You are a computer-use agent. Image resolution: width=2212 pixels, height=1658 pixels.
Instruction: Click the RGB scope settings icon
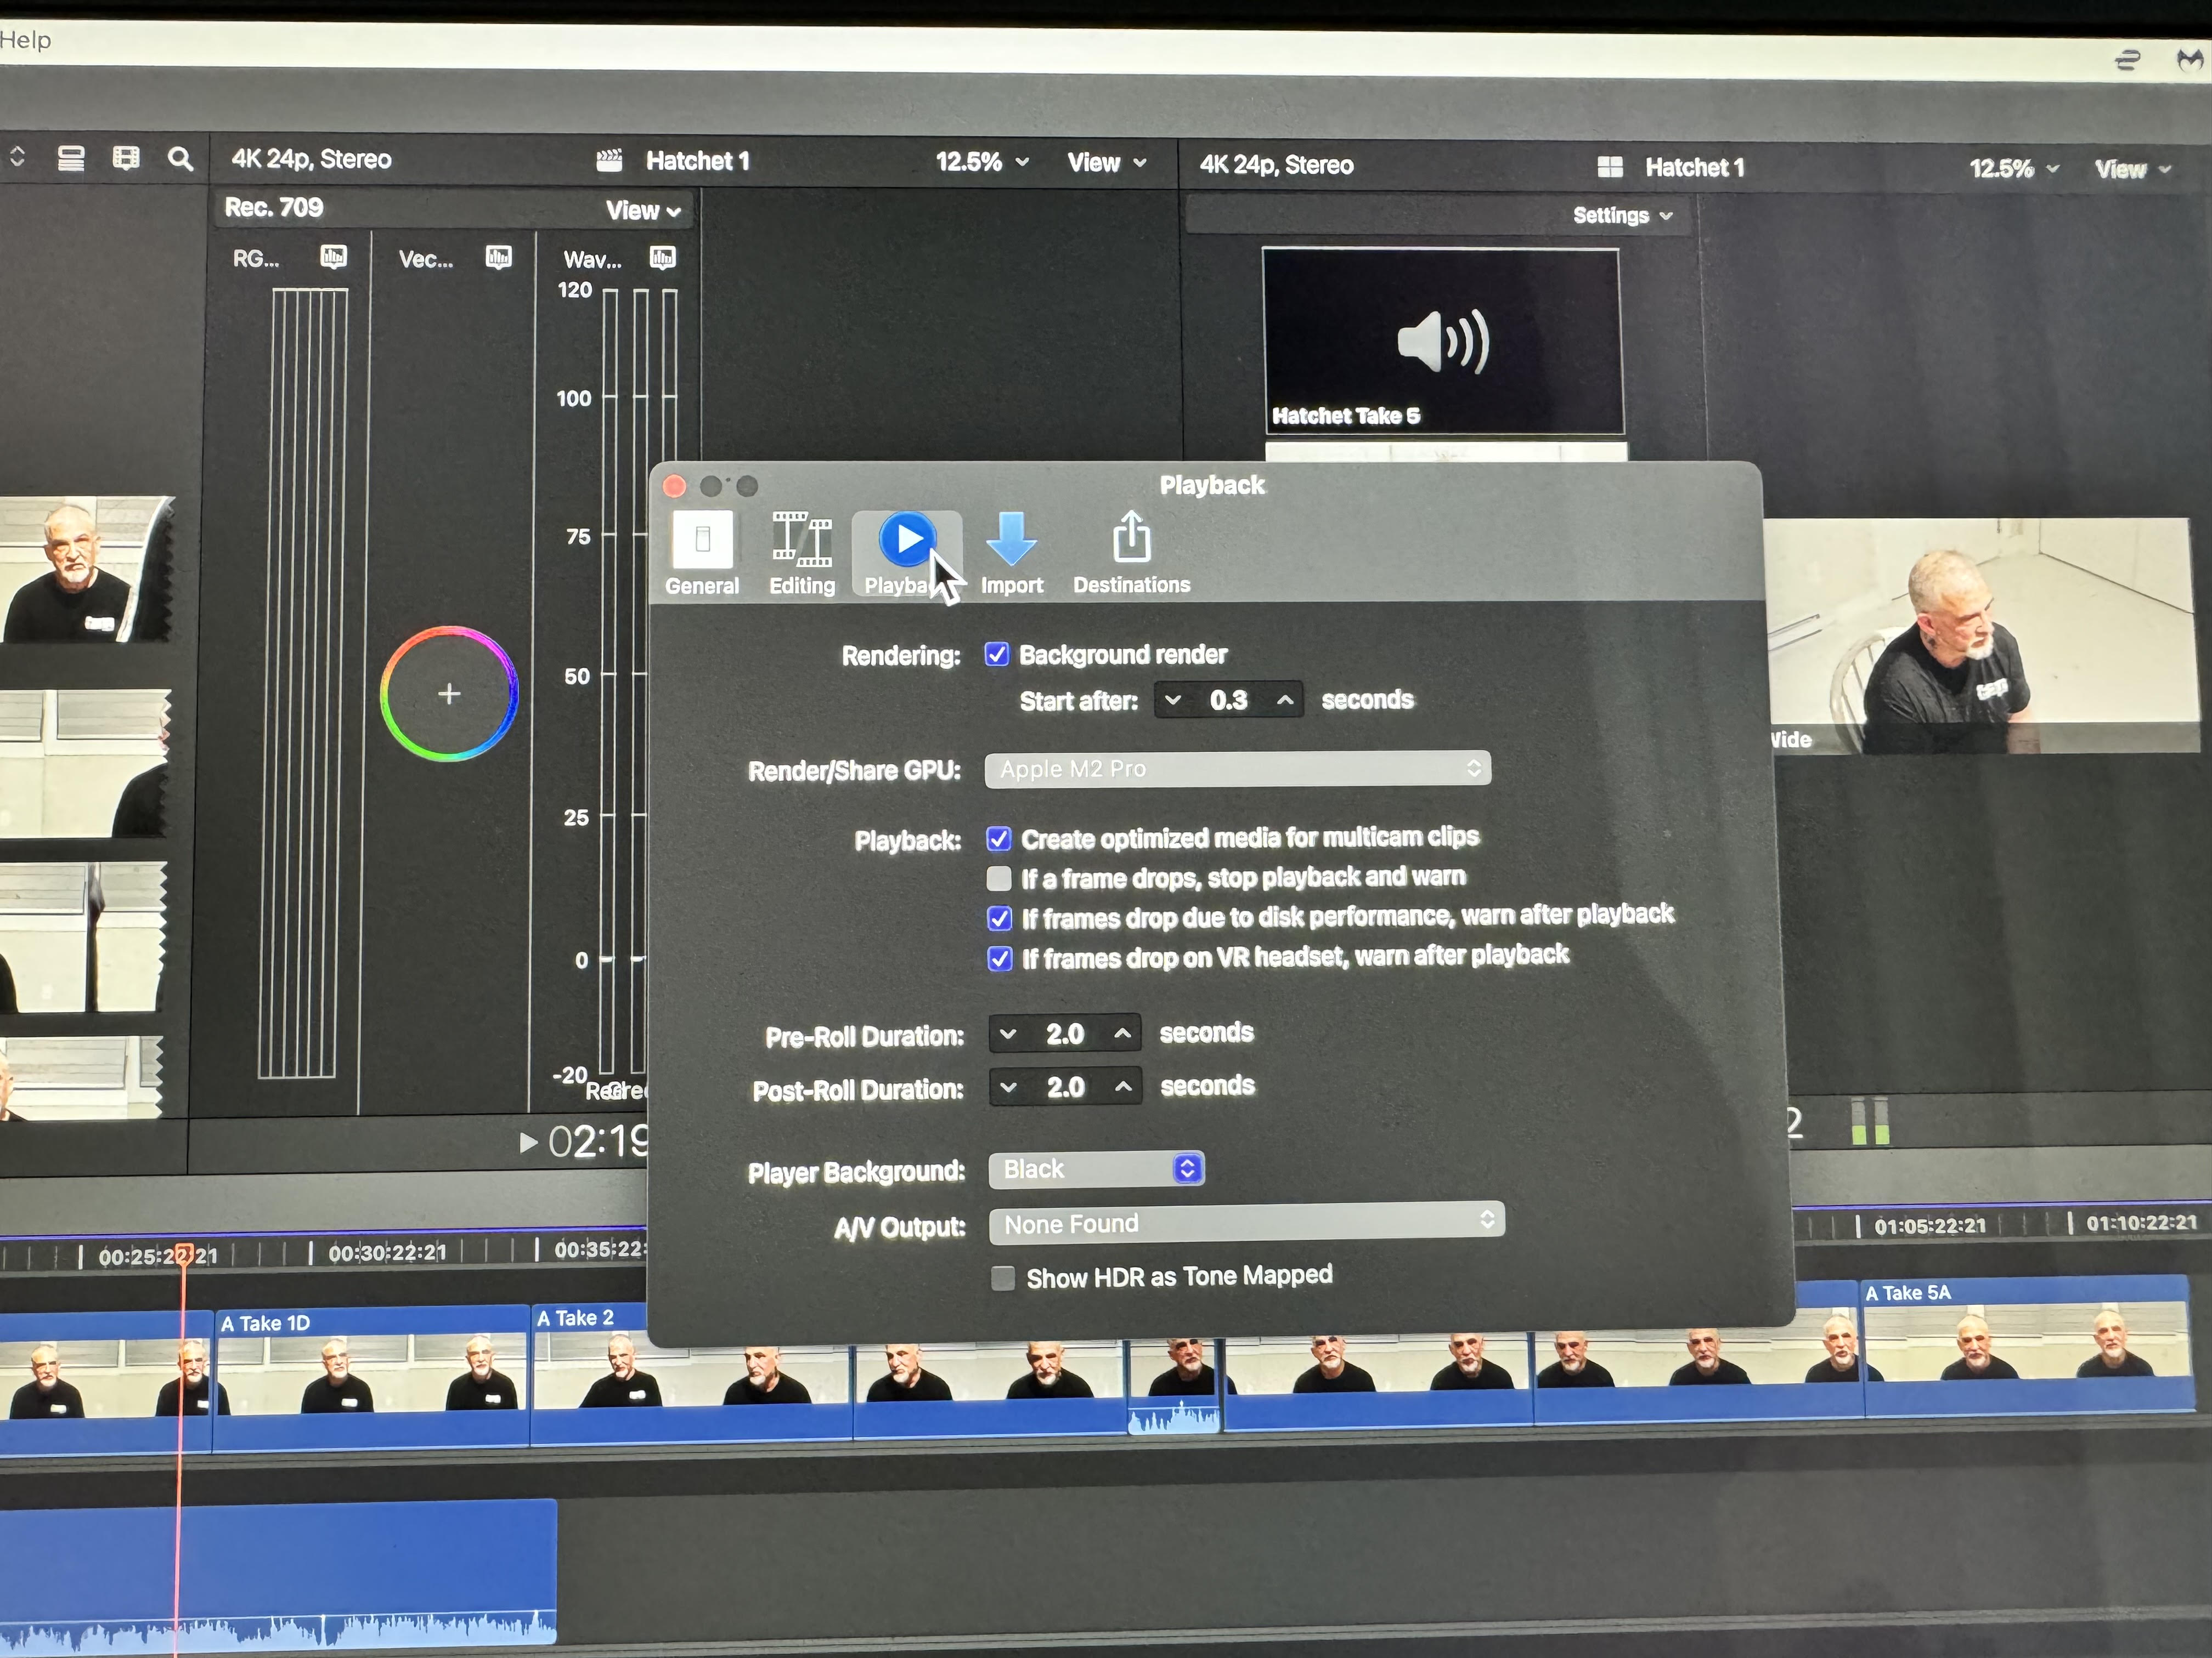[x=333, y=258]
